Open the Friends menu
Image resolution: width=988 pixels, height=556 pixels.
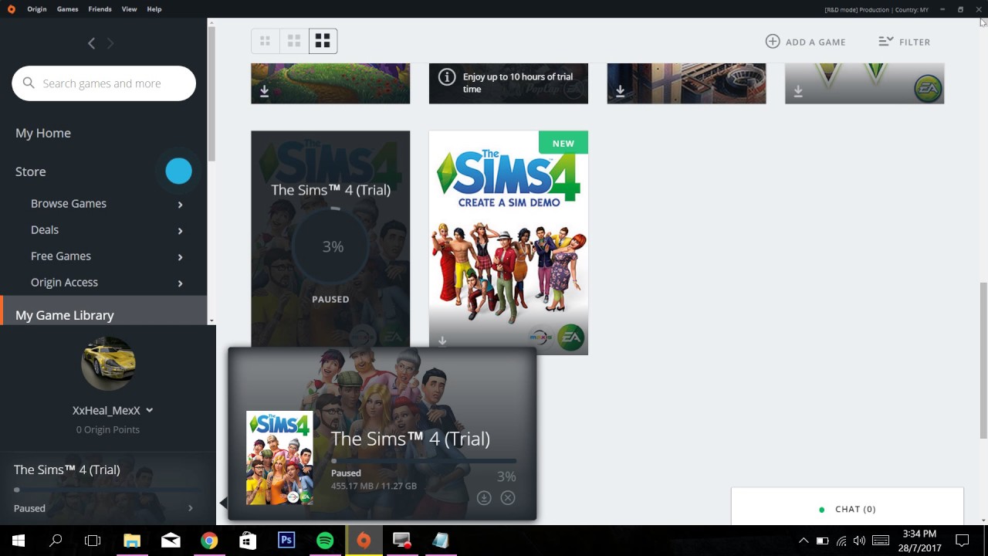pos(100,9)
